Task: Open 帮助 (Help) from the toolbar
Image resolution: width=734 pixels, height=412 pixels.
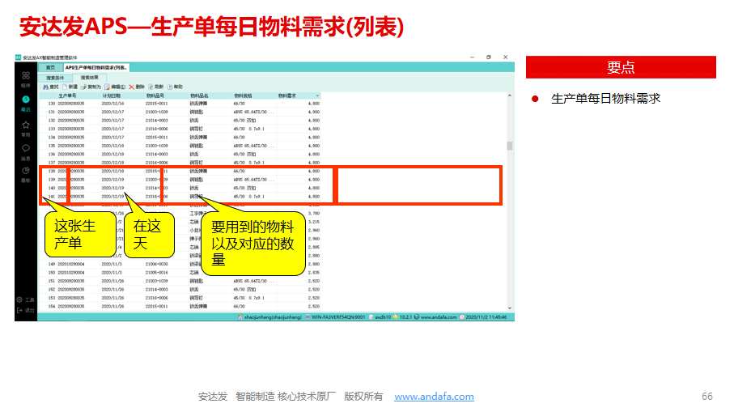Action: 175,87
